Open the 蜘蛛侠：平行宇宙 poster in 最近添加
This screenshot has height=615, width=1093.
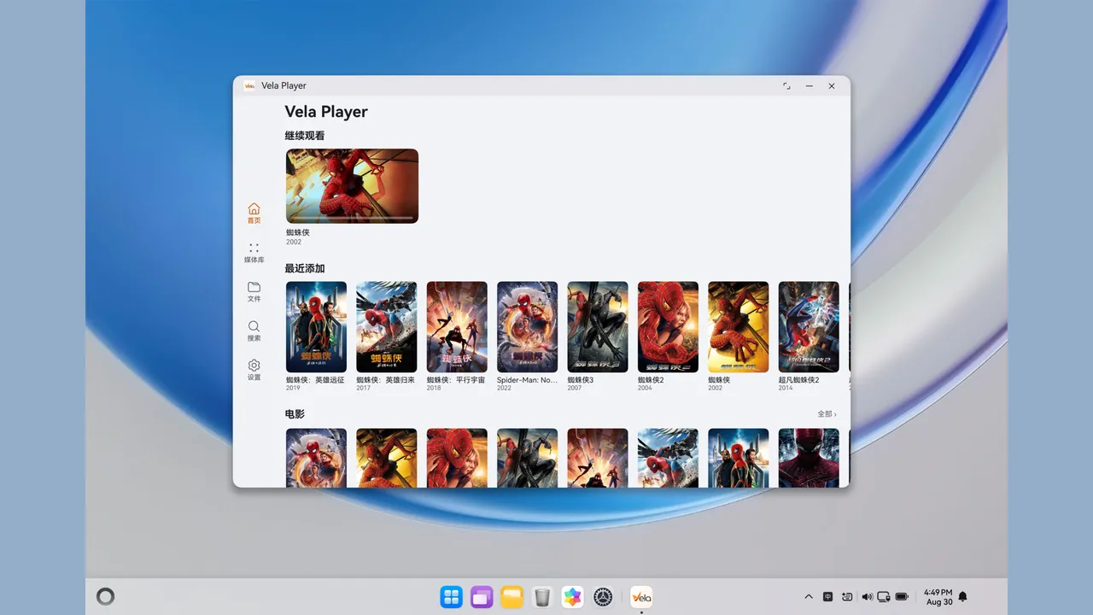(457, 327)
